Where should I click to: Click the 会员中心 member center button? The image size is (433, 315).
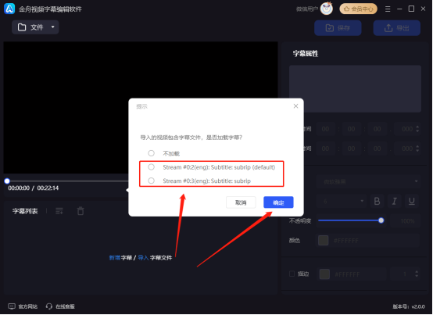coord(358,9)
